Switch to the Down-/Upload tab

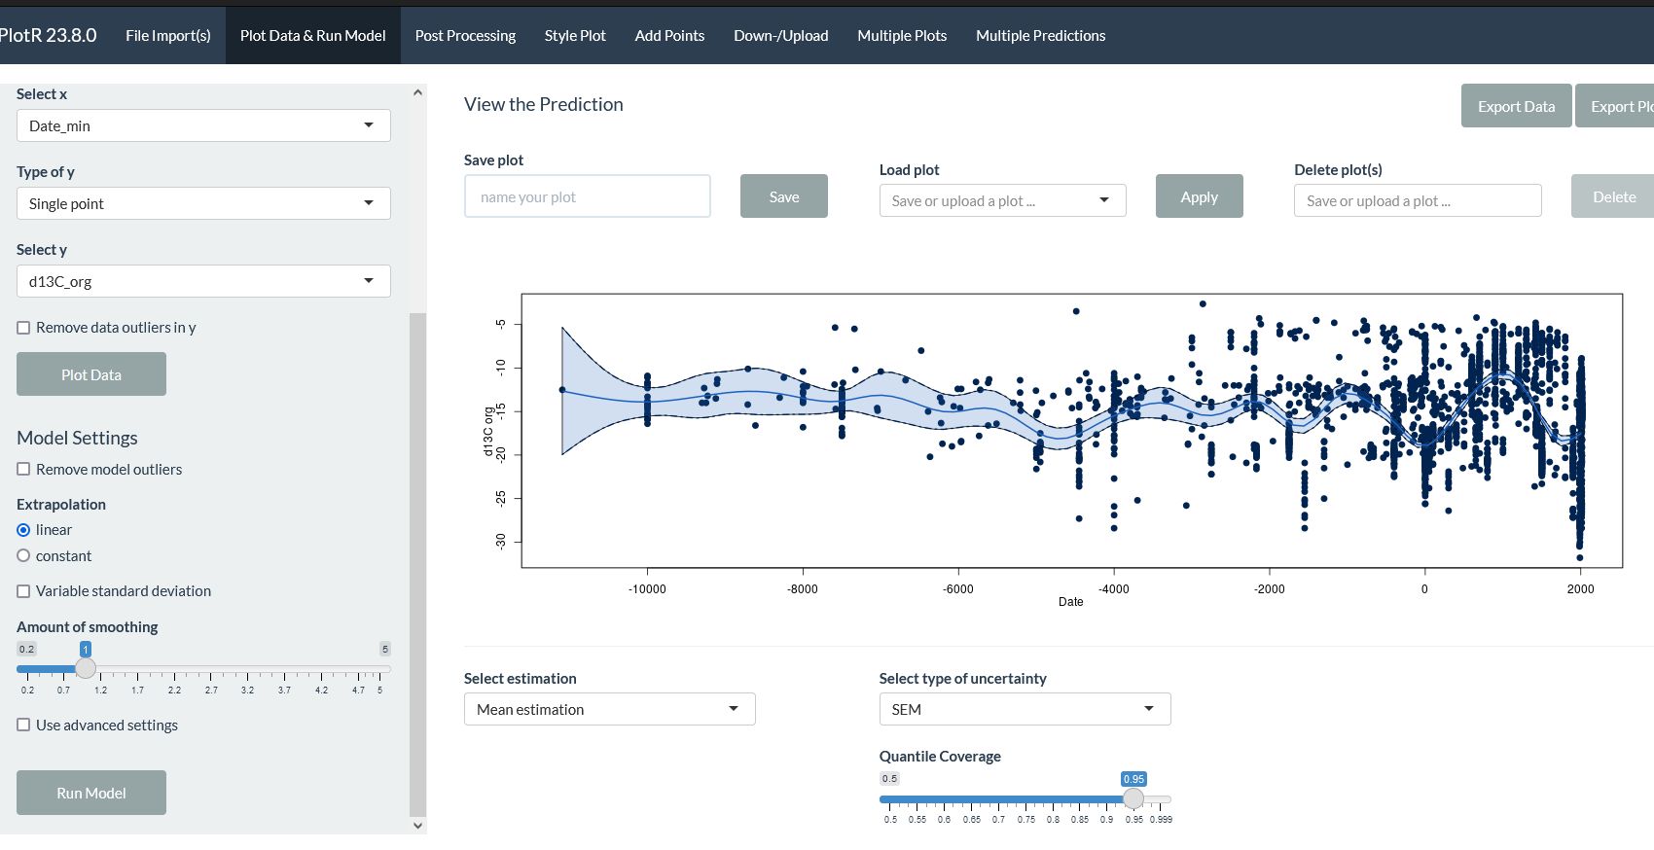coord(781,36)
